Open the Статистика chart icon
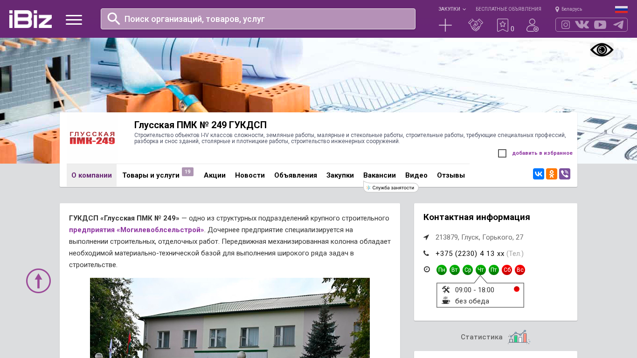Screen dimensions: 637x358 tap(519, 337)
